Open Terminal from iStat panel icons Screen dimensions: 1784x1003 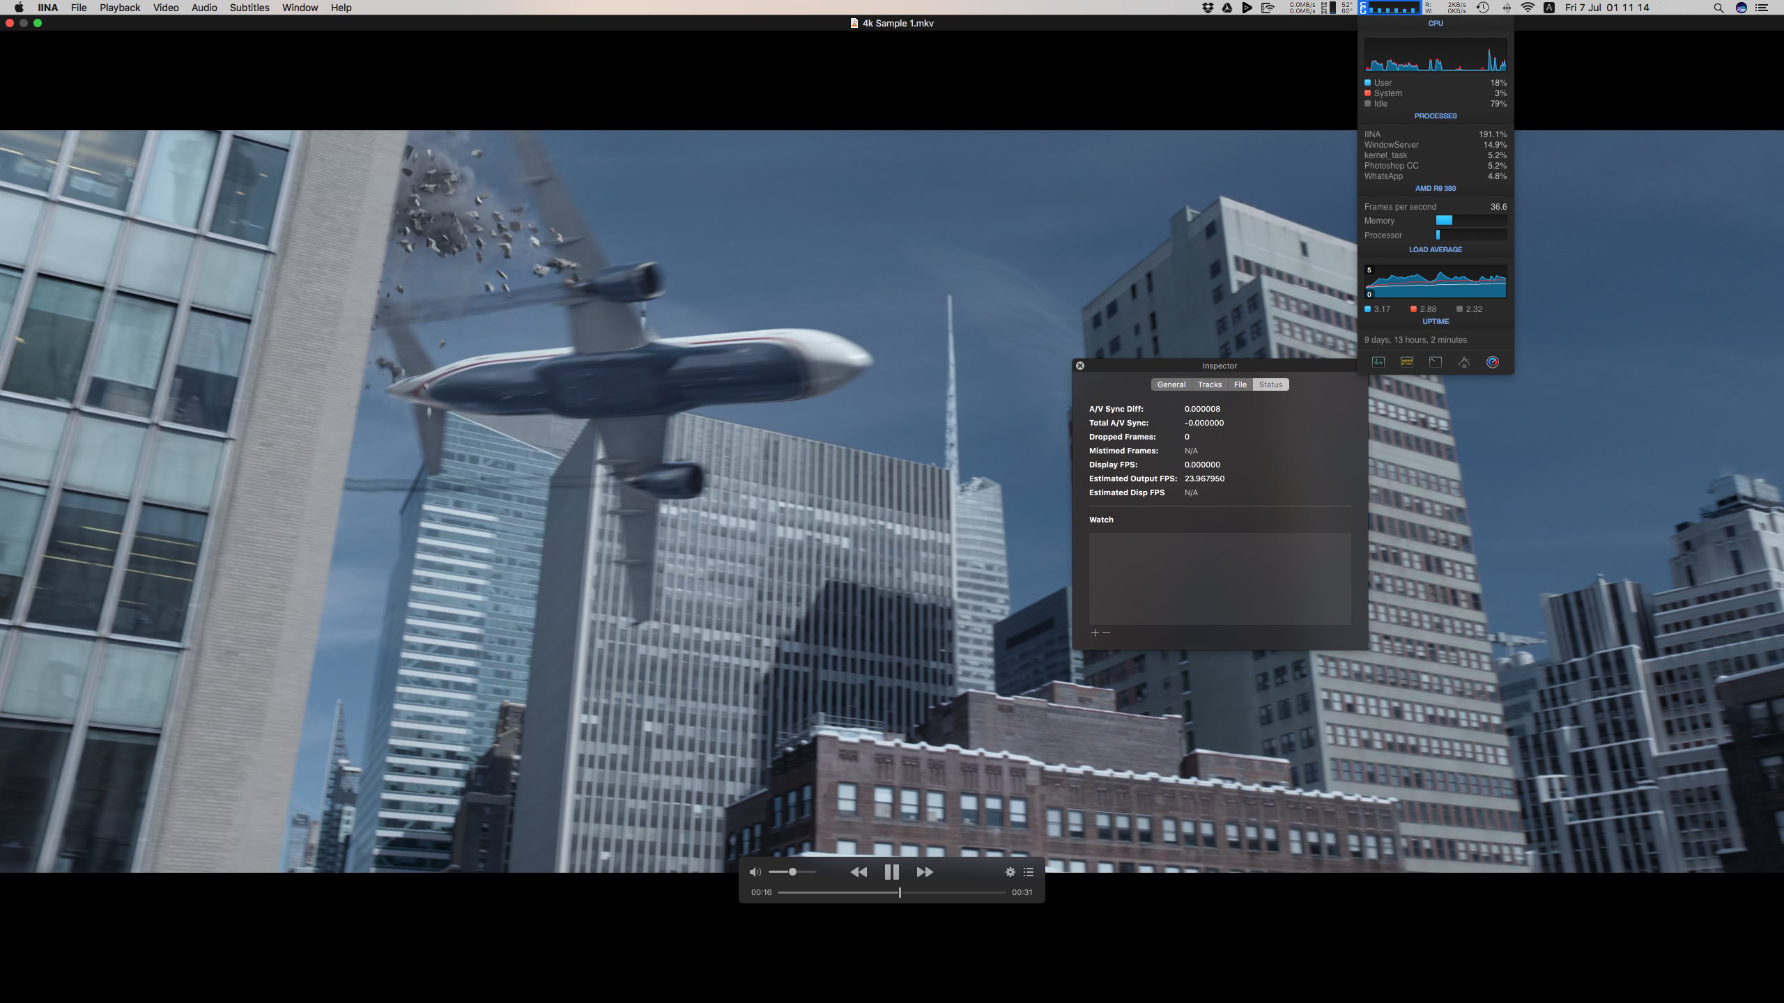click(x=1436, y=362)
